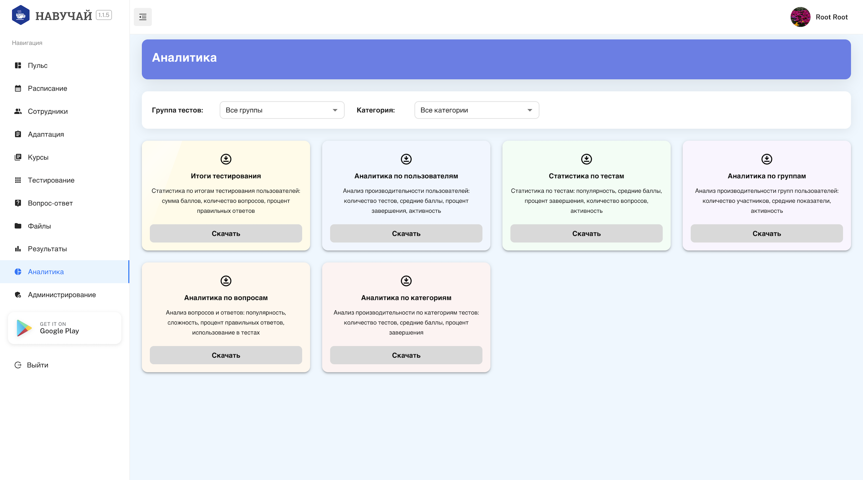
Task: Click the Навигация sidebar heading
Action: [x=27, y=43]
